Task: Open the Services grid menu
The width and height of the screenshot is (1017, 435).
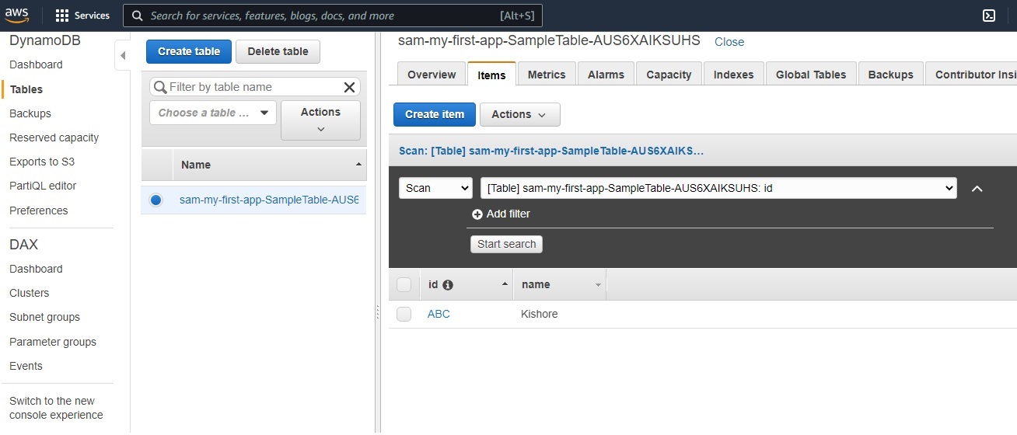Action: click(63, 16)
